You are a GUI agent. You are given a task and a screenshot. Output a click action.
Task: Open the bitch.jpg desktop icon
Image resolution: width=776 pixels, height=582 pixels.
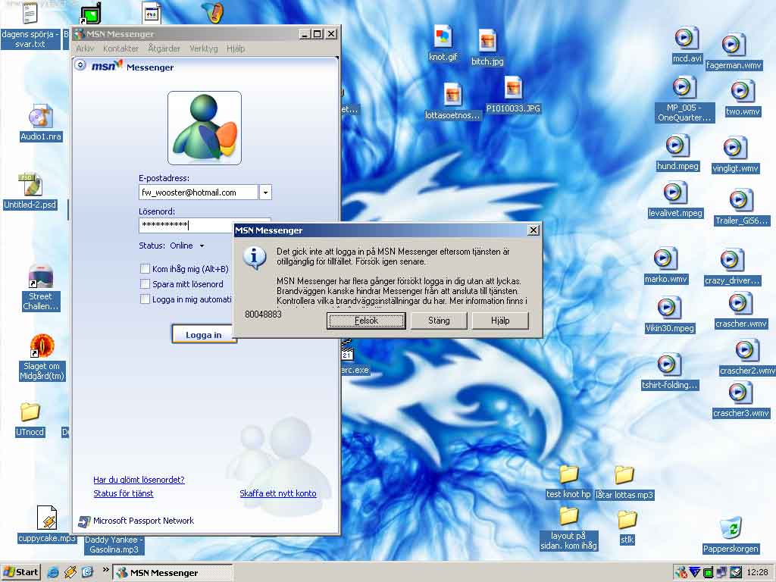[x=487, y=42]
